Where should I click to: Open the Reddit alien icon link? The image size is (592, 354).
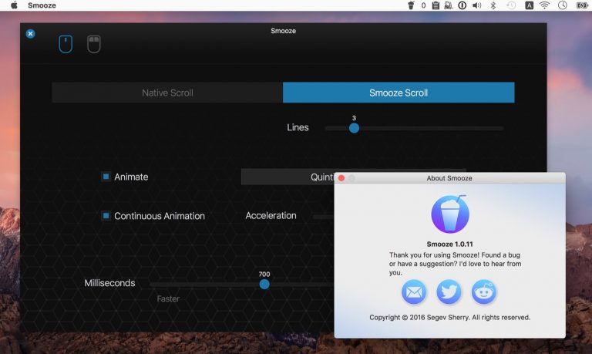tap(484, 292)
